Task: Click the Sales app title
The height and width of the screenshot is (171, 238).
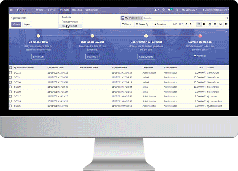Action: click(22, 10)
